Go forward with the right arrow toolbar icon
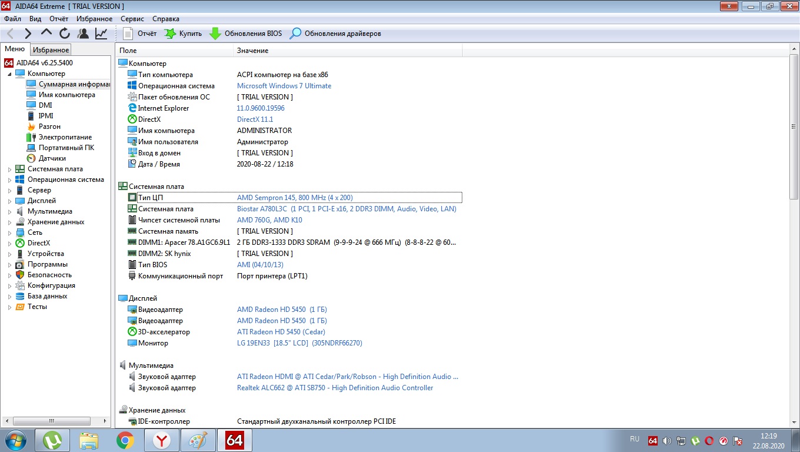 (28, 34)
